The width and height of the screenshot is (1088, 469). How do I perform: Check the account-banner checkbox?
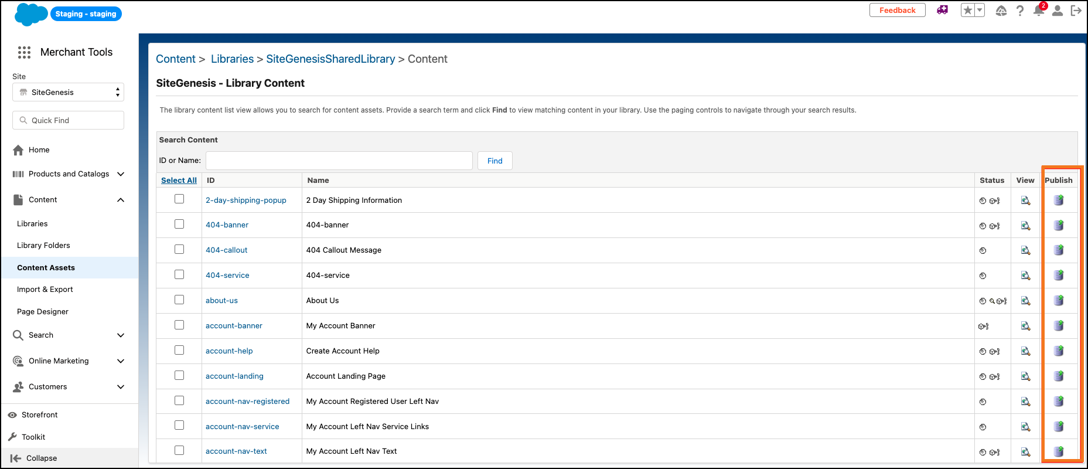(x=179, y=325)
